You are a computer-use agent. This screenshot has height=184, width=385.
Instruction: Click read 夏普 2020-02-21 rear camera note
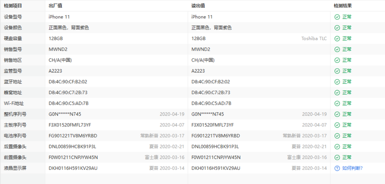(309, 147)
